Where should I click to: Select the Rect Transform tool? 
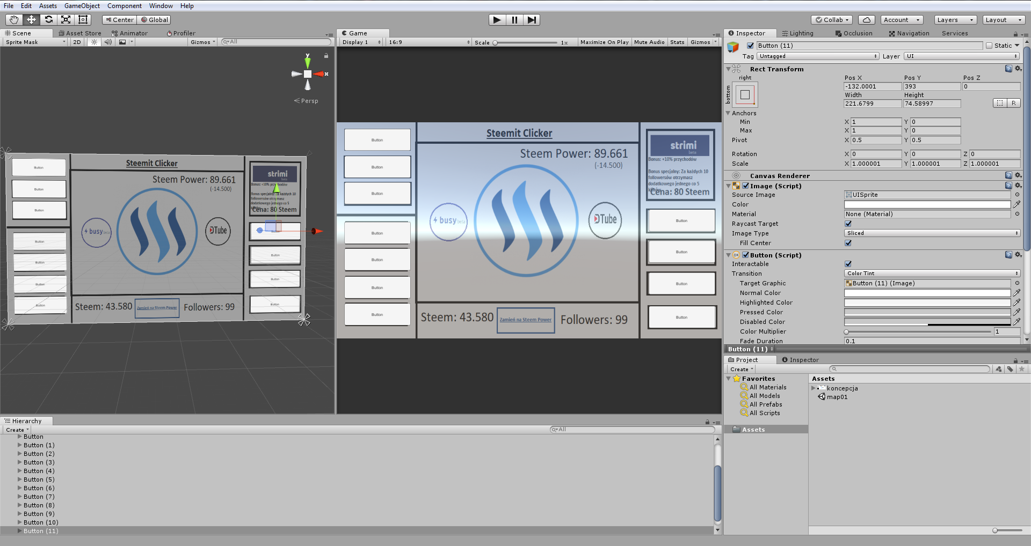(83, 20)
